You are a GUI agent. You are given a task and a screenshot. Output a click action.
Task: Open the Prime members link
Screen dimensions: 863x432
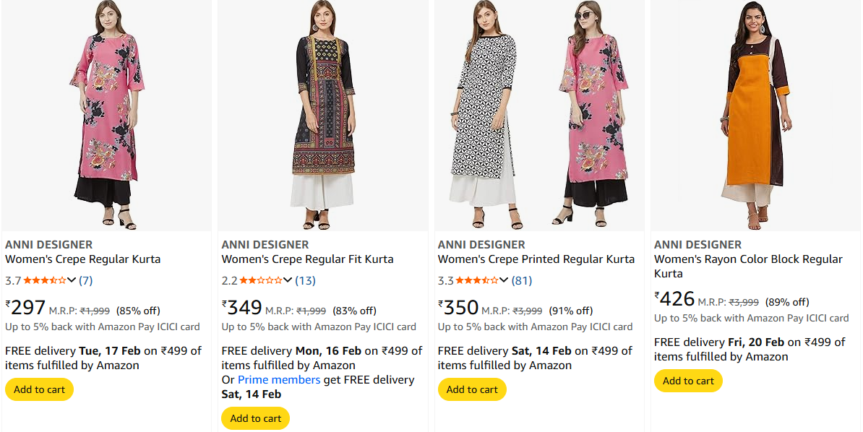[279, 380]
